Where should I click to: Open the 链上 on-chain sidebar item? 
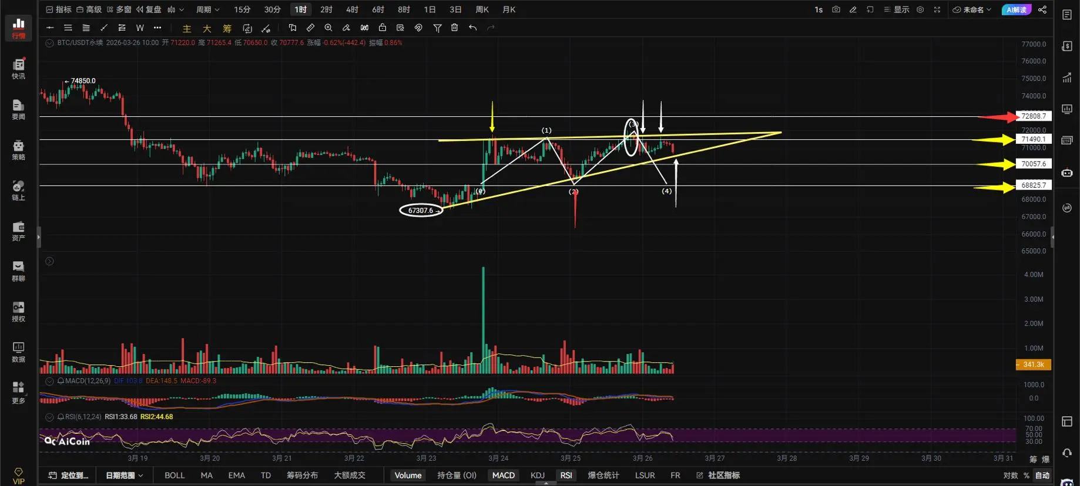18,191
